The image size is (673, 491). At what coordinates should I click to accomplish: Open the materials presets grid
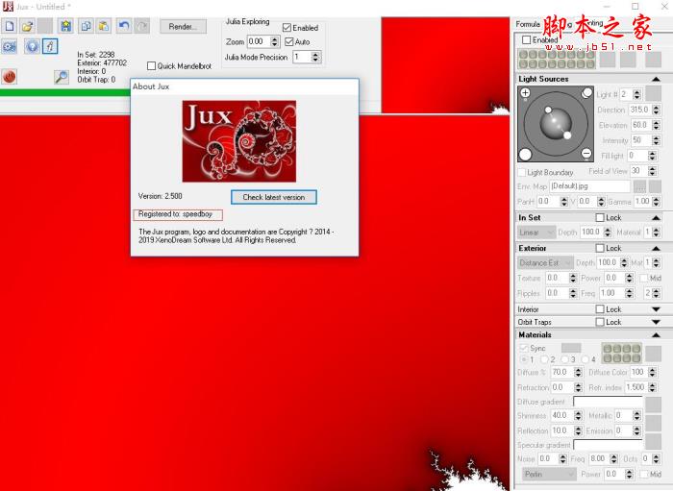click(x=621, y=353)
